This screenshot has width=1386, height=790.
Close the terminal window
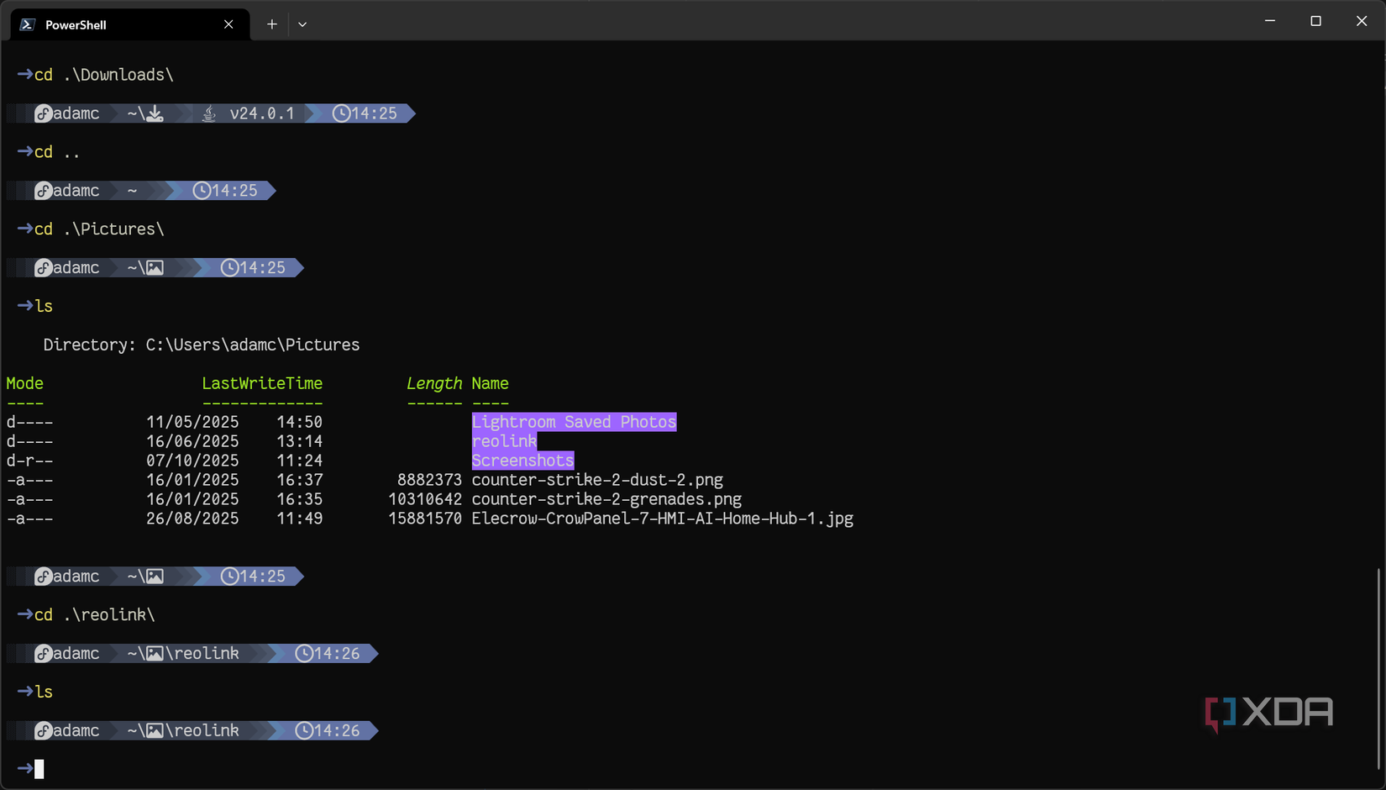[1362, 21]
